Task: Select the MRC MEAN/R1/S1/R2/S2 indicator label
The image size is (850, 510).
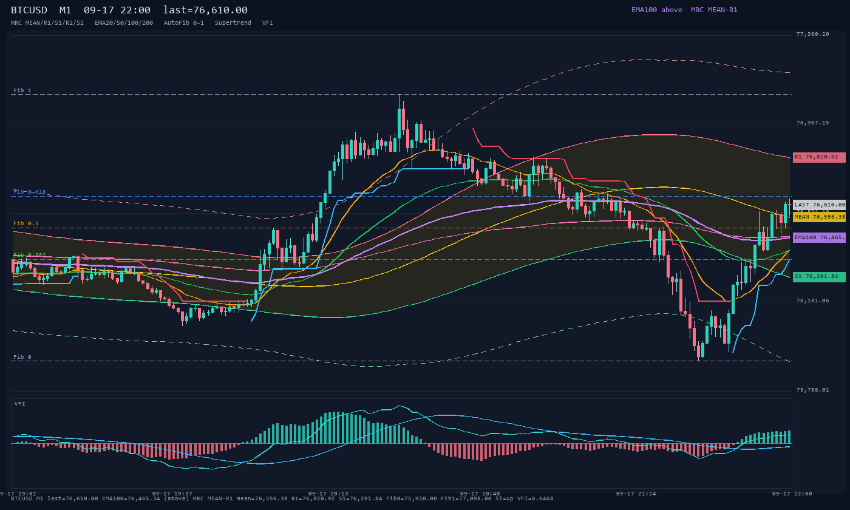Action: [47, 22]
